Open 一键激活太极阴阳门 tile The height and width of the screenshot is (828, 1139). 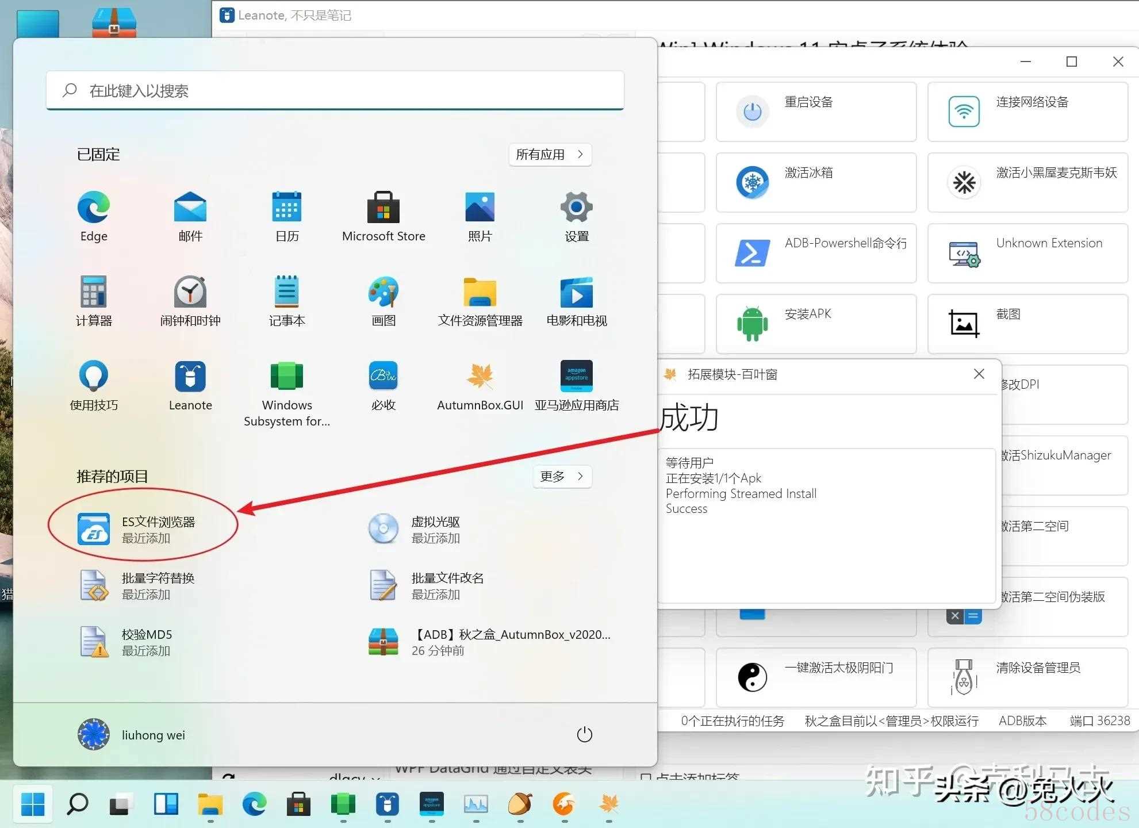click(x=816, y=677)
